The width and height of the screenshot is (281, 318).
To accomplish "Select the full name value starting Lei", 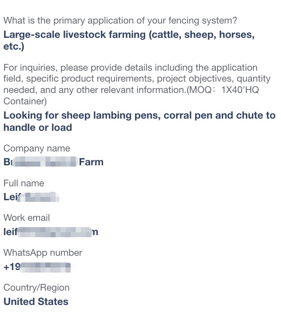I will coord(32,197).
